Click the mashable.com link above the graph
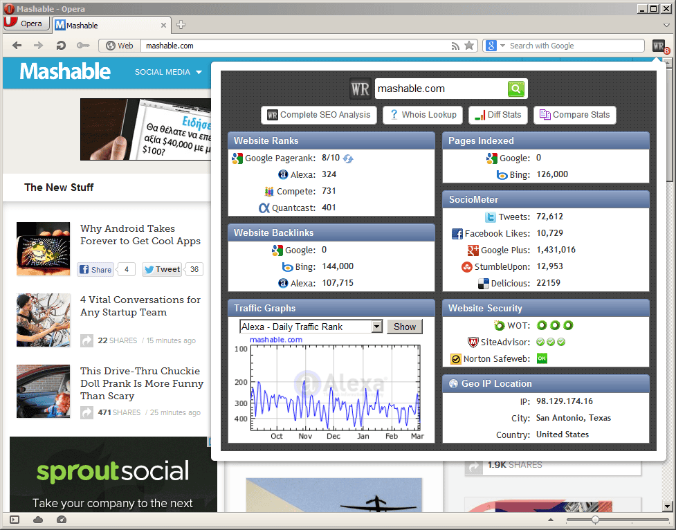676x530 pixels. point(276,340)
